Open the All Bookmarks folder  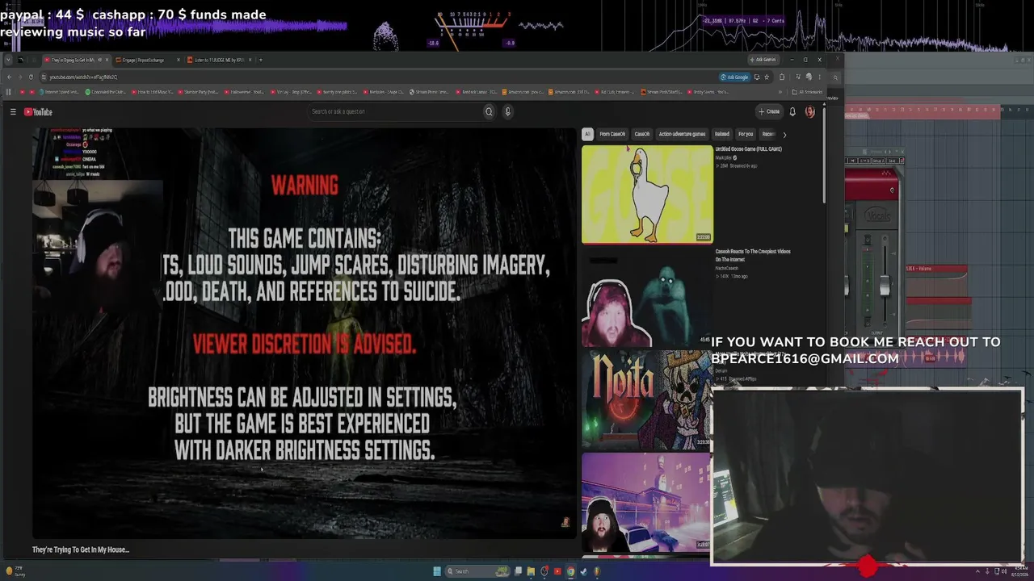[x=807, y=92]
